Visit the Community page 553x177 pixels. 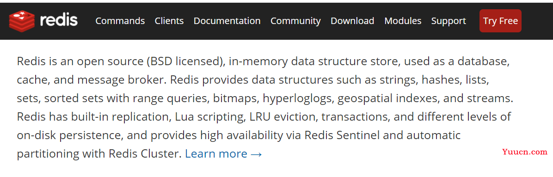point(295,21)
